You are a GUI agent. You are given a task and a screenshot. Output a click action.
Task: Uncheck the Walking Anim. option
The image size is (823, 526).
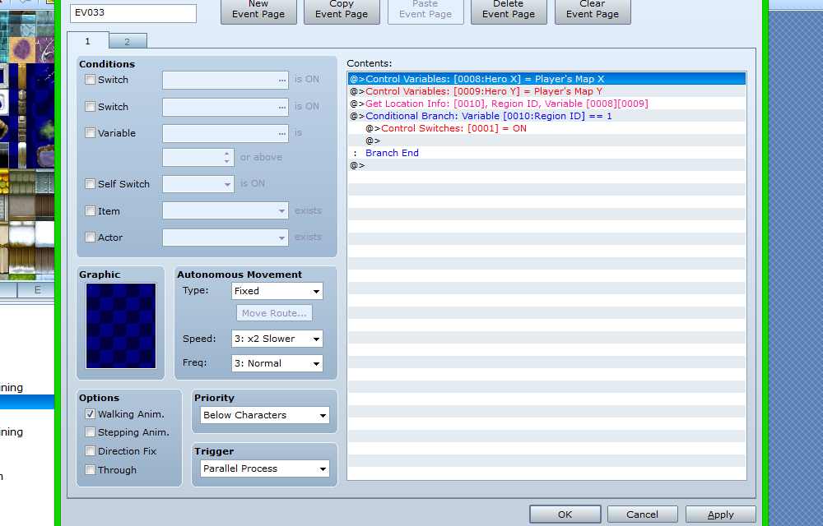pyautogui.click(x=91, y=414)
